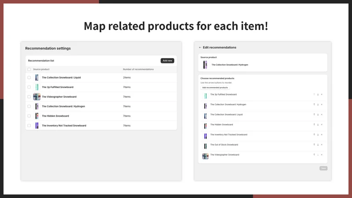352x198 pixels.
Task: Click the Add new button
Action: [167, 61]
